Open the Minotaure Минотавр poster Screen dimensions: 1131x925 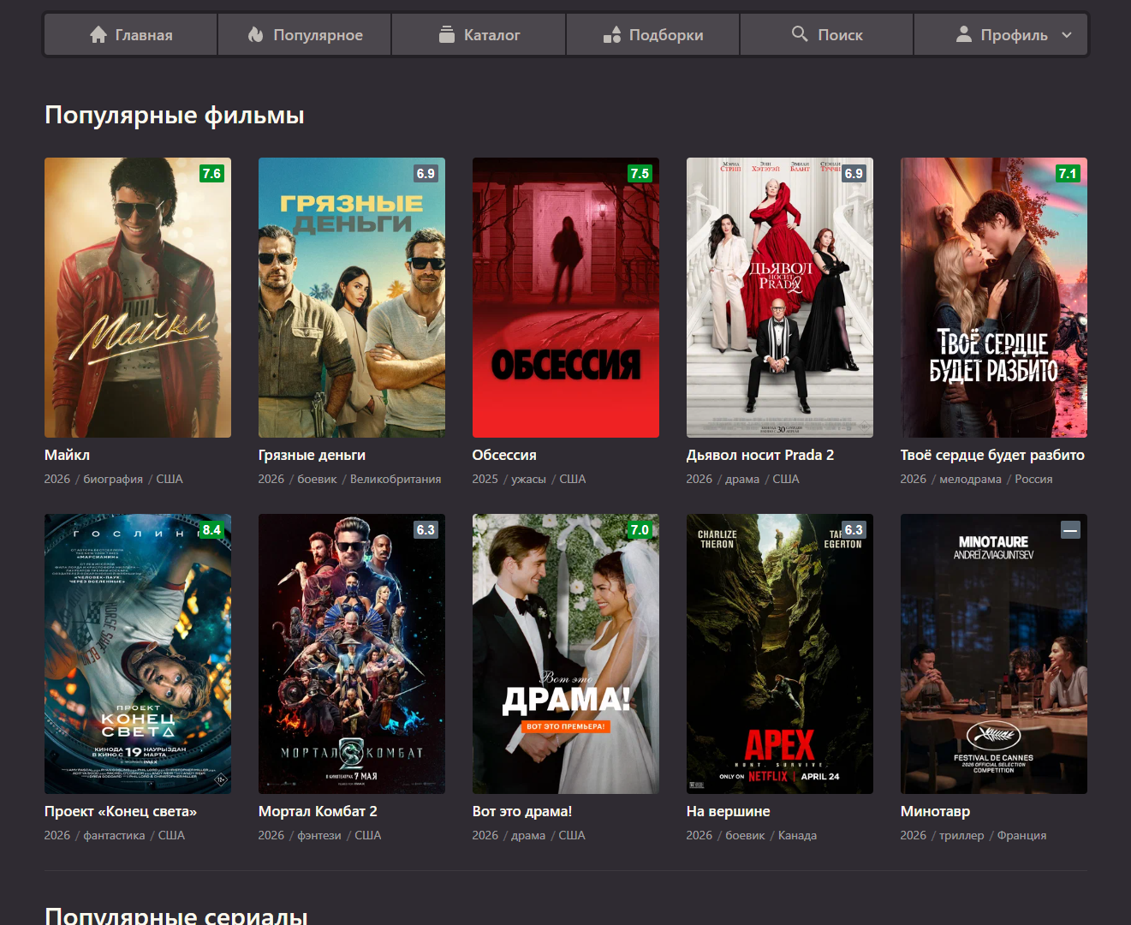(x=994, y=653)
